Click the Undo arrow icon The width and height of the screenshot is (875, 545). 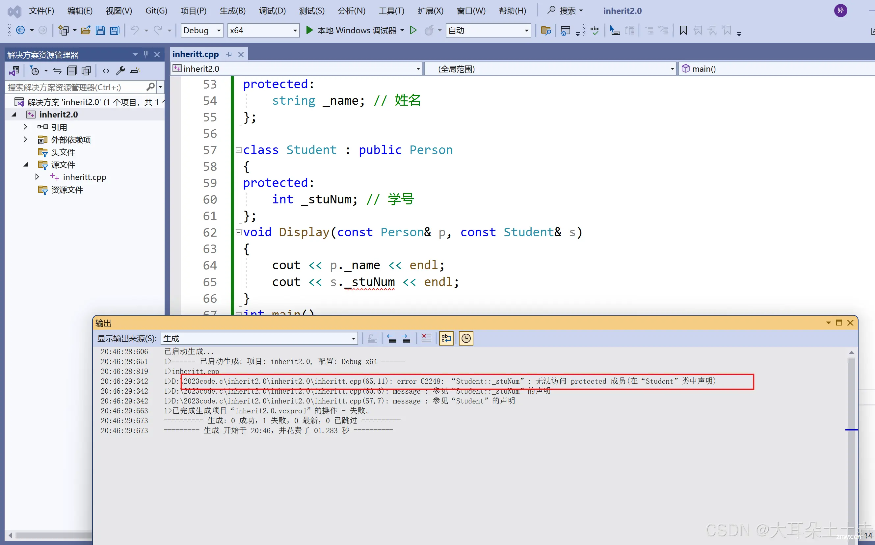[x=135, y=30]
